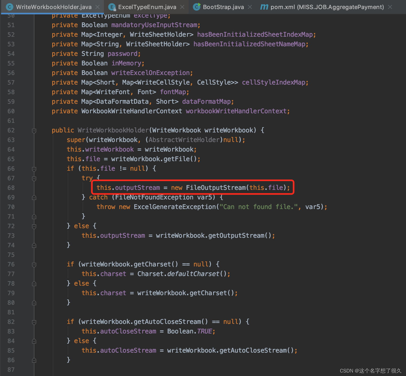406x376 pixels.
Task: Close the WriteWorkbookHolder.java tab
Action: click(98, 7)
